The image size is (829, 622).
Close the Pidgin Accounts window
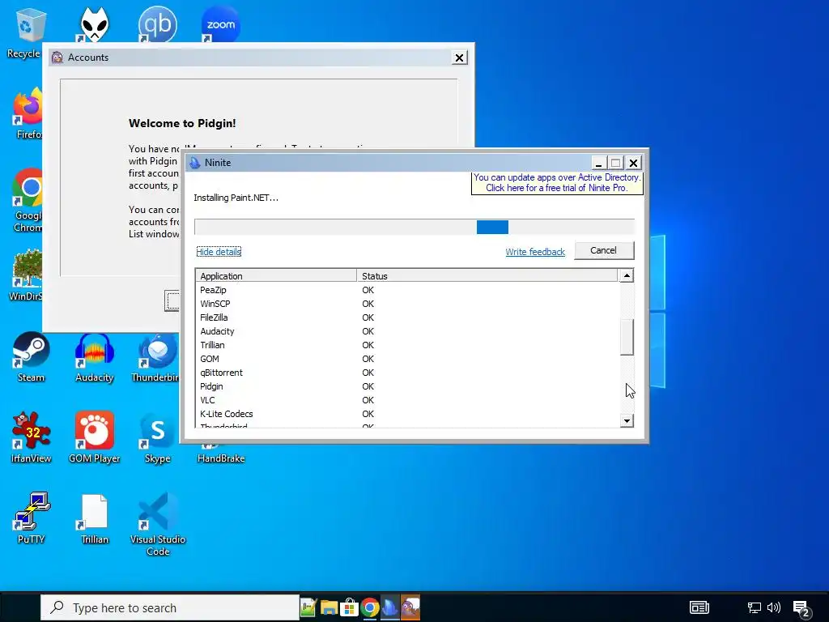[x=460, y=58]
